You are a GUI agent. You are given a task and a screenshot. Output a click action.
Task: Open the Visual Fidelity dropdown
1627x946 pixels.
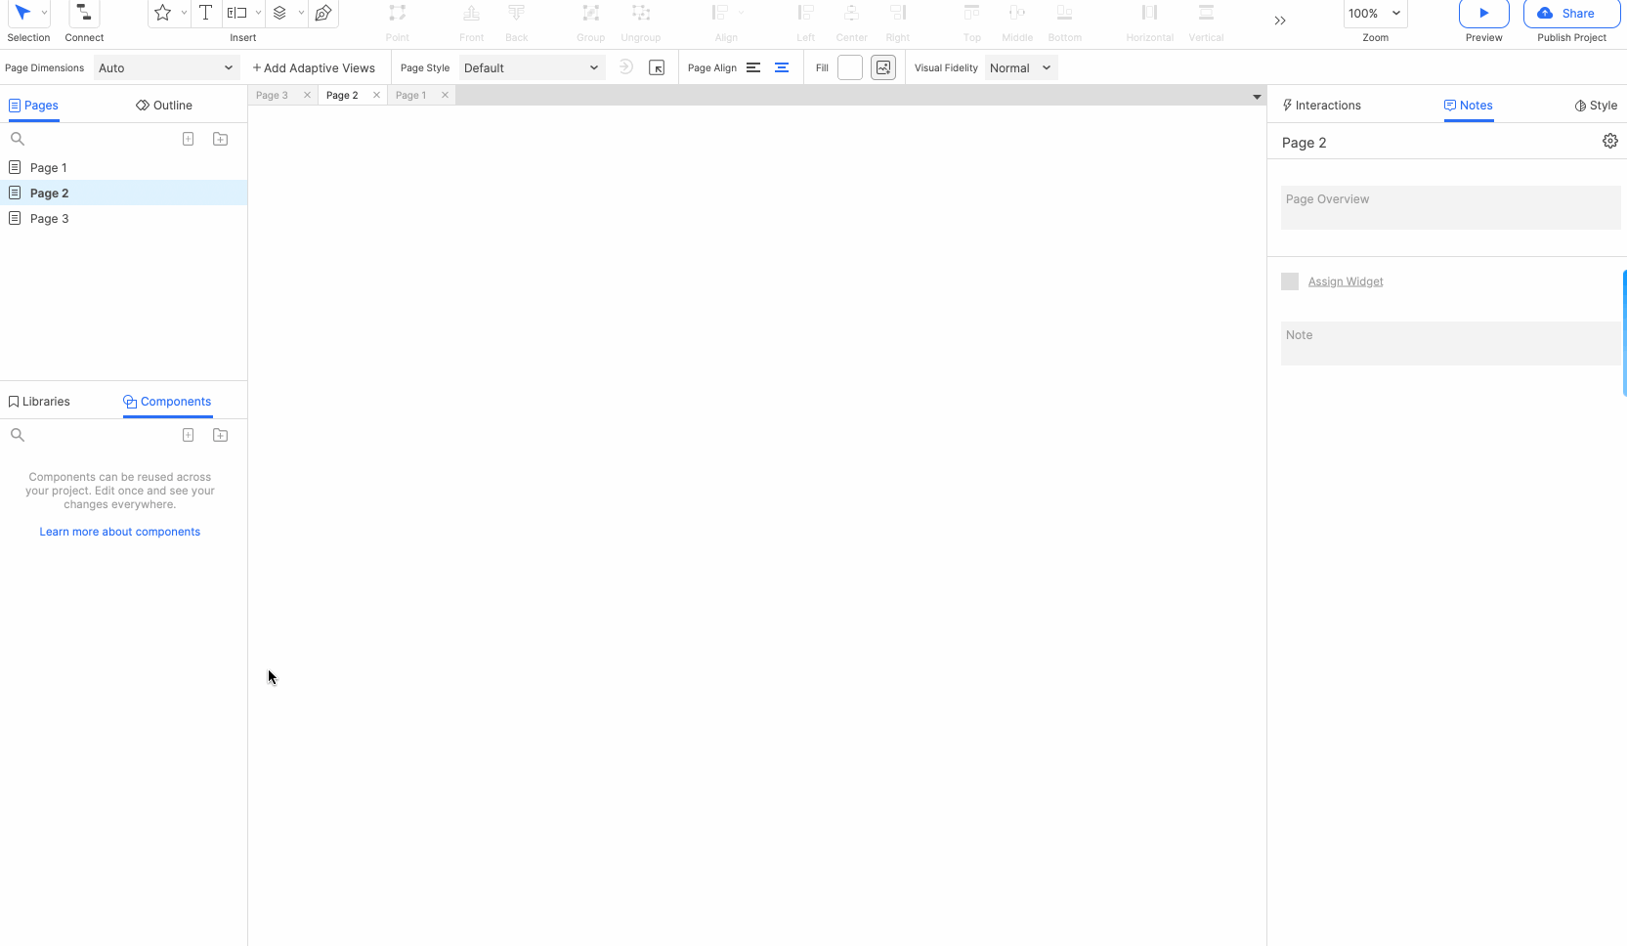coord(1019,67)
